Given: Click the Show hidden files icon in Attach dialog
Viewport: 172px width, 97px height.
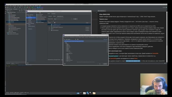Looking at the screenshot, I should [x=78, y=39].
